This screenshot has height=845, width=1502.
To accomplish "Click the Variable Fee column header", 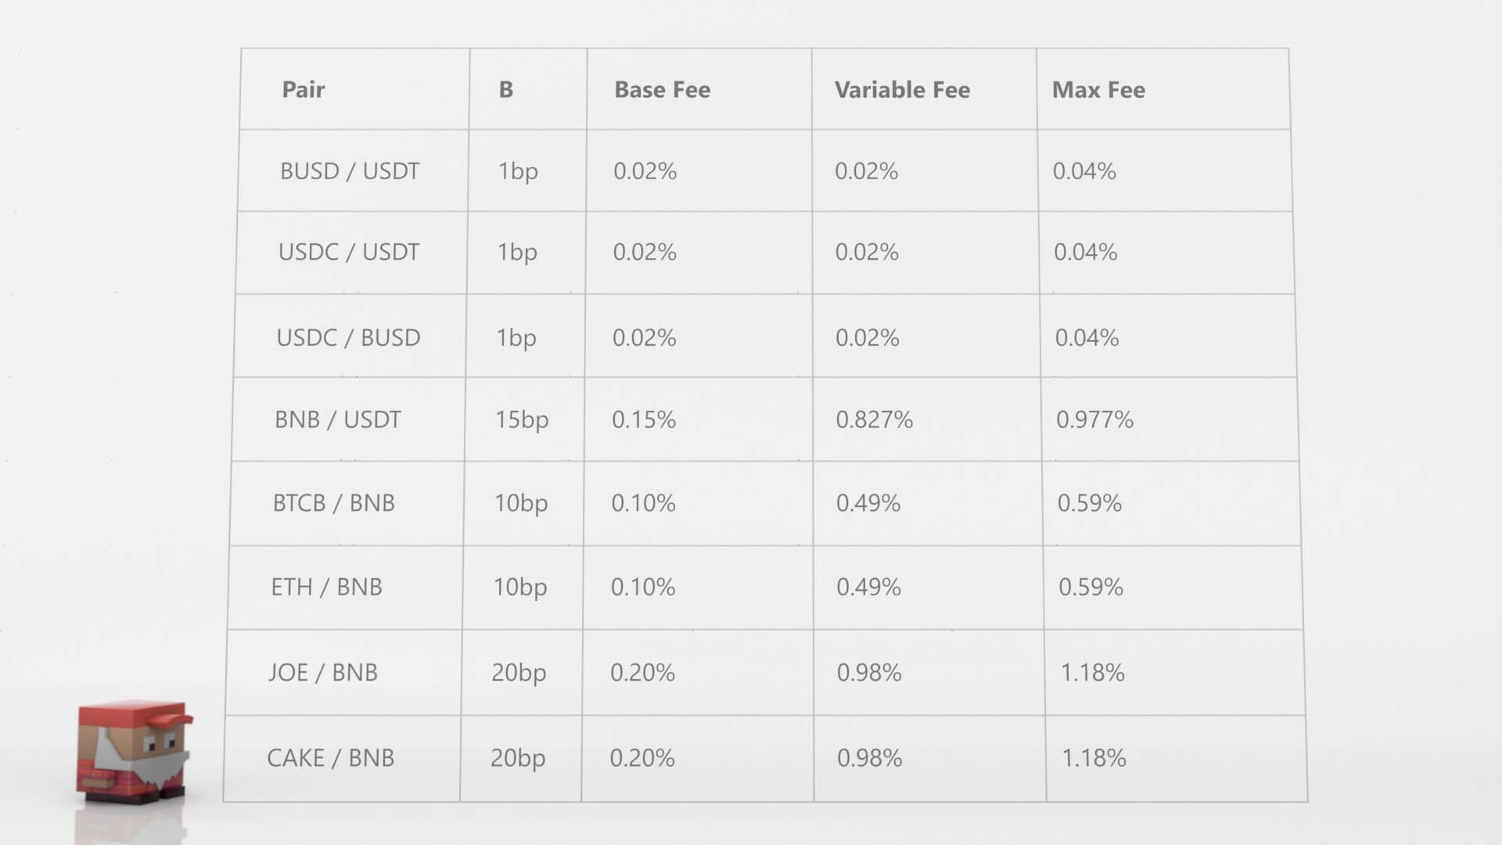I will point(902,90).
